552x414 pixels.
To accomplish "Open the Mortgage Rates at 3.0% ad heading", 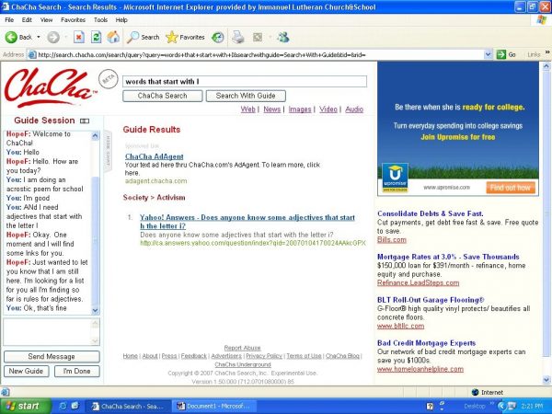I will point(448,257).
